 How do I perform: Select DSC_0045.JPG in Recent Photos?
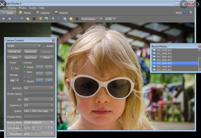click(x=175, y=70)
